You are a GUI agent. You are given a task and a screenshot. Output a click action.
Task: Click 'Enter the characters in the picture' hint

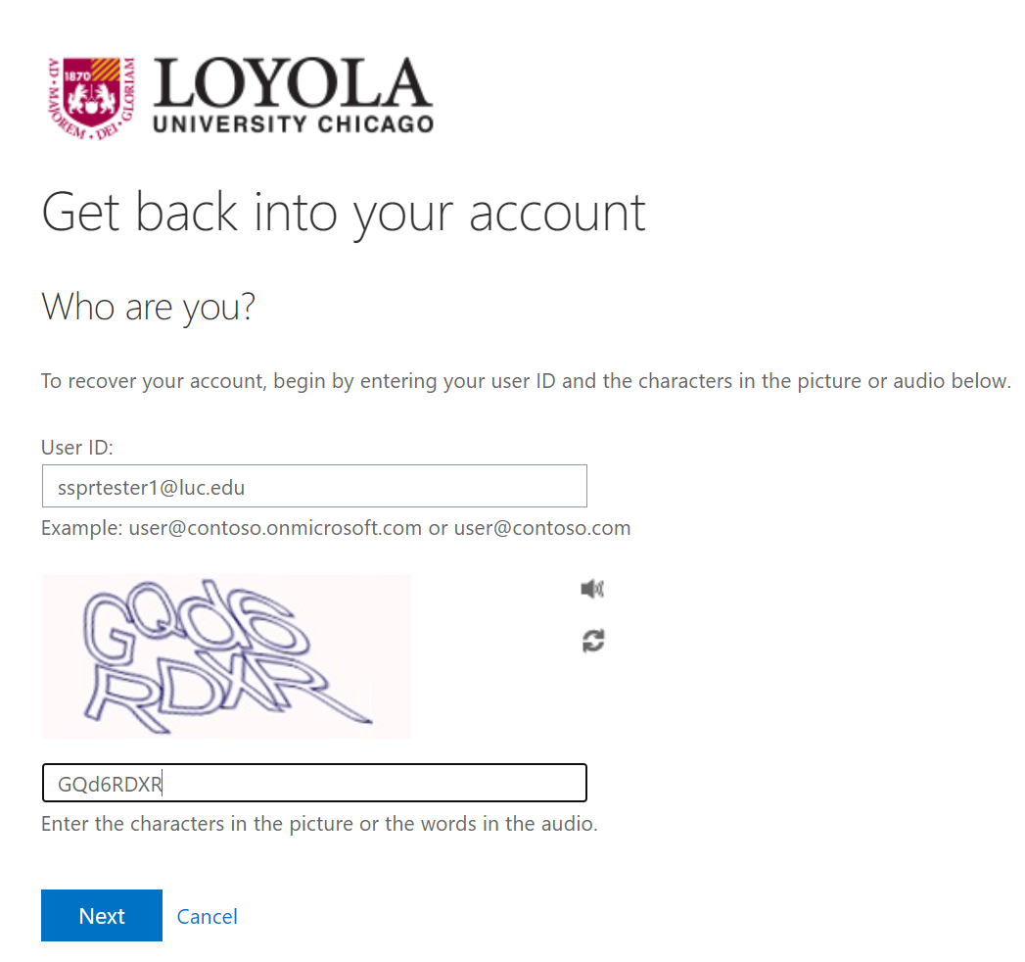pos(319,824)
